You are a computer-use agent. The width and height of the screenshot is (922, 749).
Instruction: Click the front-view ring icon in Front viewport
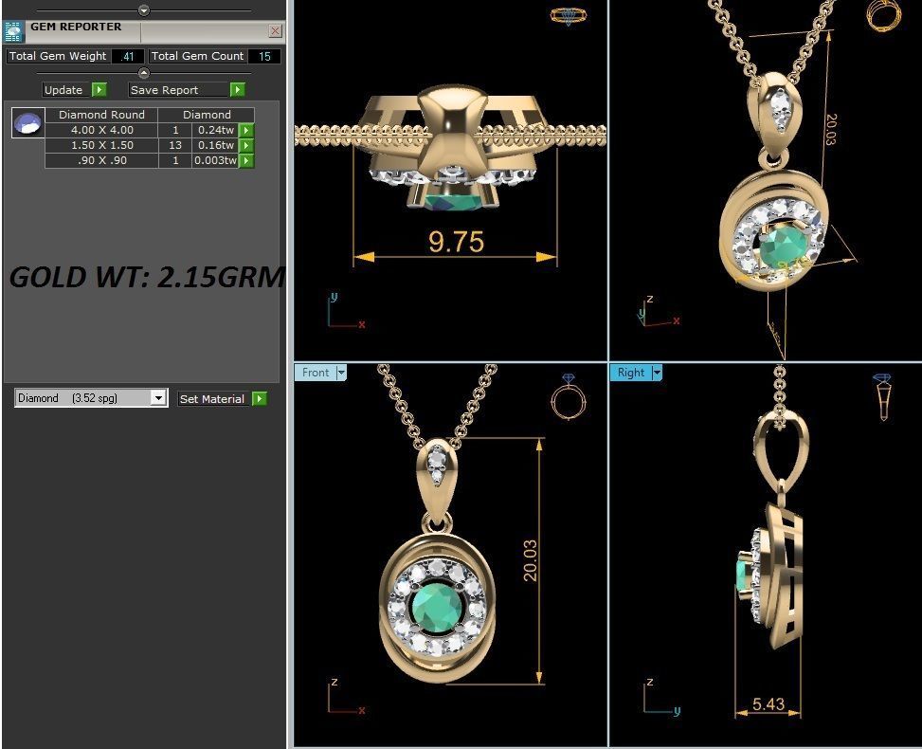click(x=568, y=396)
